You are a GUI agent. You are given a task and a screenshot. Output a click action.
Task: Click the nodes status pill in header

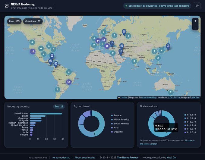pos(157,6)
